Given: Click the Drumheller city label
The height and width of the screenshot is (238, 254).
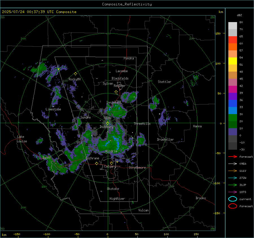Looking at the screenshot, I should (x=165, y=140).
